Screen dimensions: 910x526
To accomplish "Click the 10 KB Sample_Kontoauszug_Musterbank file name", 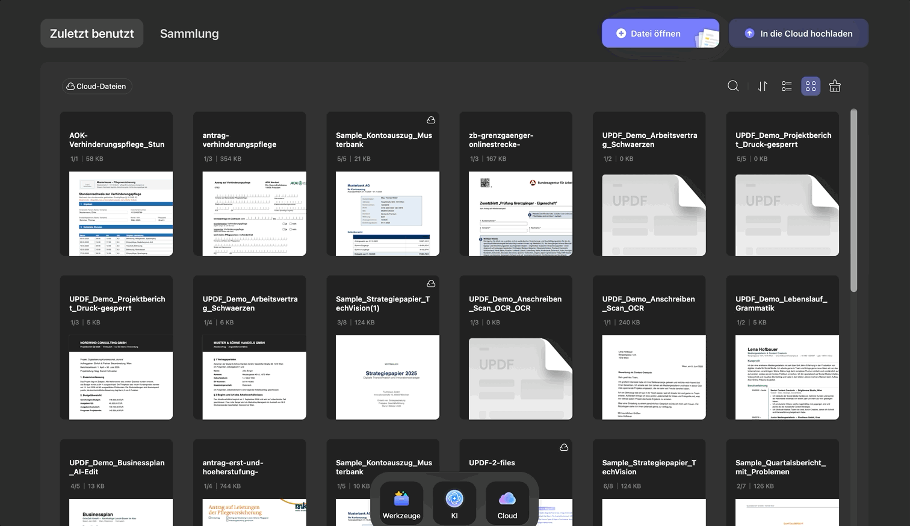I will [x=384, y=467].
